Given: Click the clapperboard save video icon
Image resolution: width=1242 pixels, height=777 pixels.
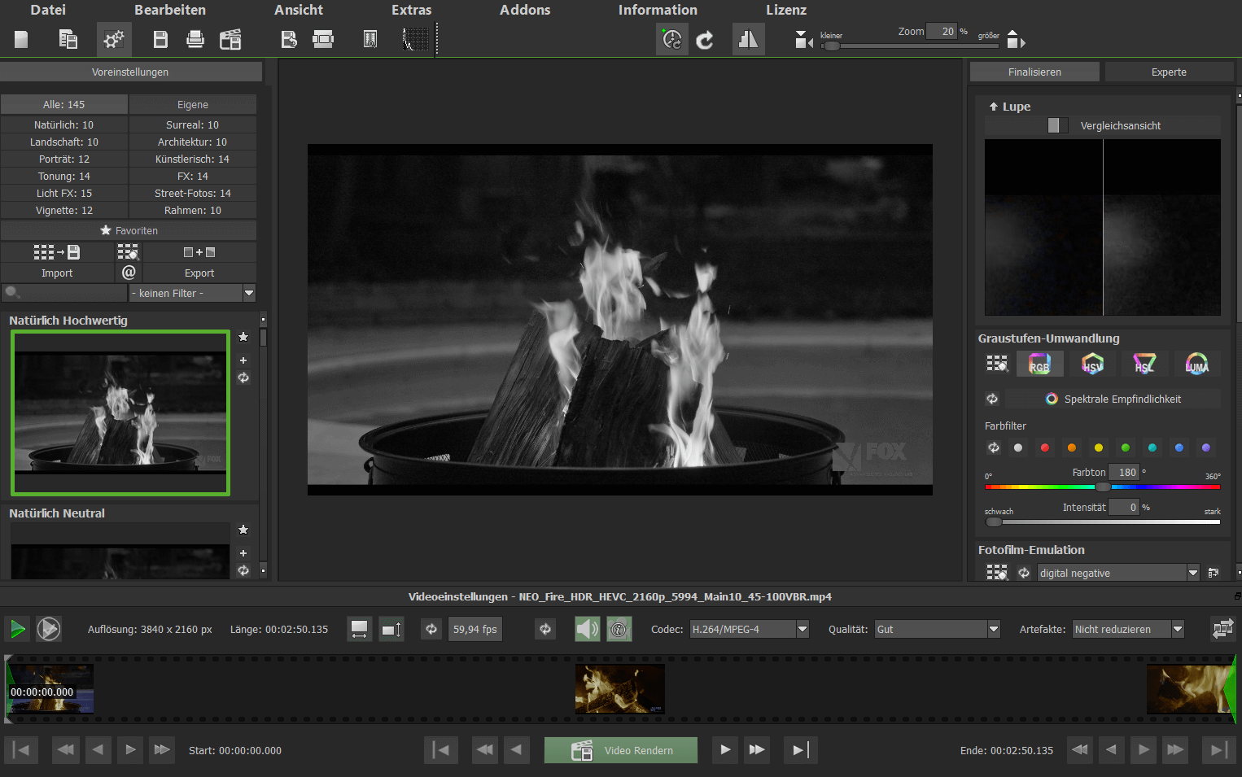Looking at the screenshot, I should tap(230, 39).
